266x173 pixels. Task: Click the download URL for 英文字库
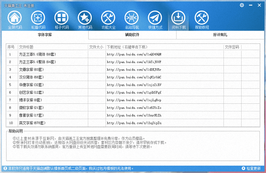134,123
